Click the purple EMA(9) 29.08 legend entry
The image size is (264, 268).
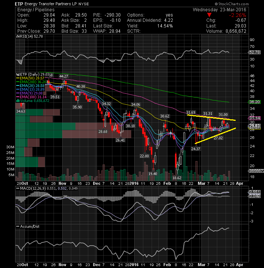point(29,93)
